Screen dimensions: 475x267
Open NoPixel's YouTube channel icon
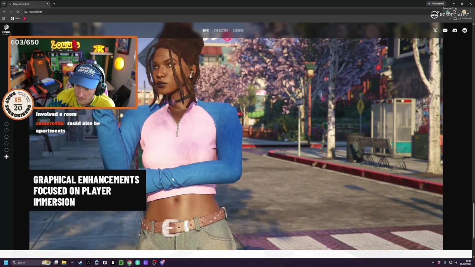pos(445,30)
